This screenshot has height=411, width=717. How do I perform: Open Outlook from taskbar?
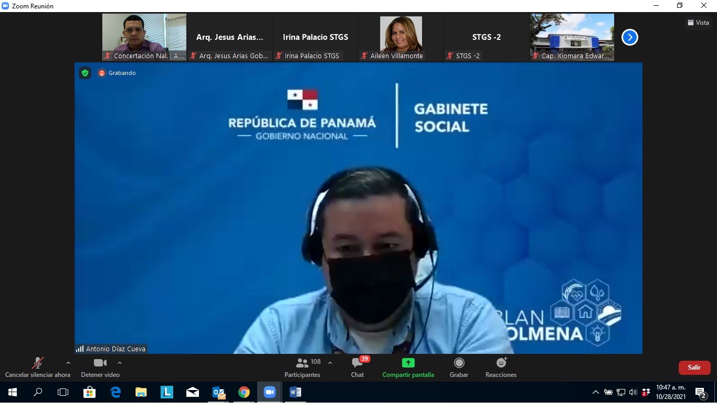click(x=218, y=392)
